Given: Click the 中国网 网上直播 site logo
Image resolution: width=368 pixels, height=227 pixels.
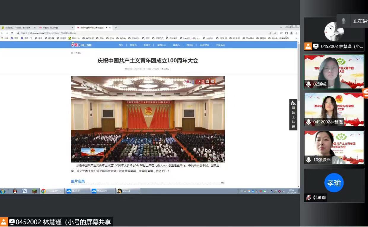Looking at the screenshot, I should (81, 45).
